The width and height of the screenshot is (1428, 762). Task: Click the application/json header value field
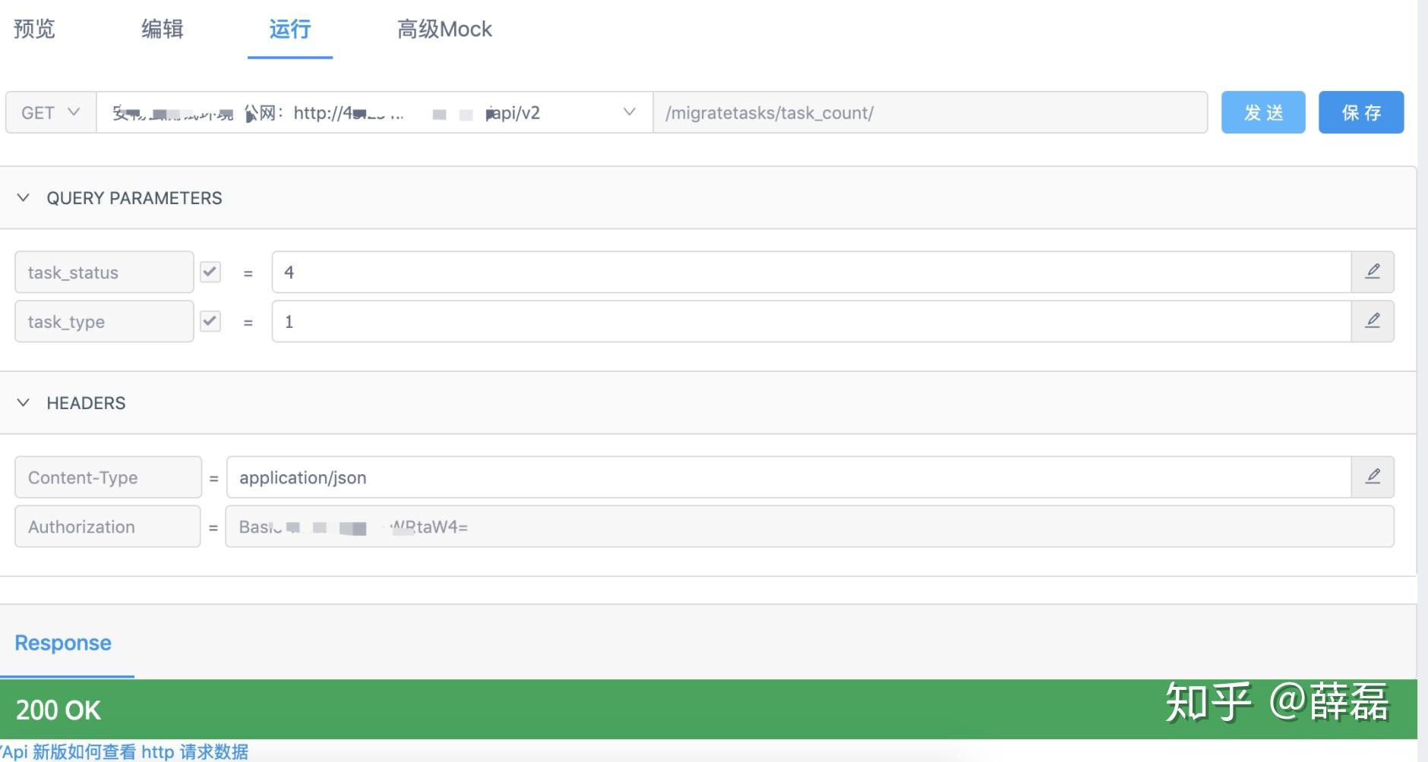pos(788,477)
